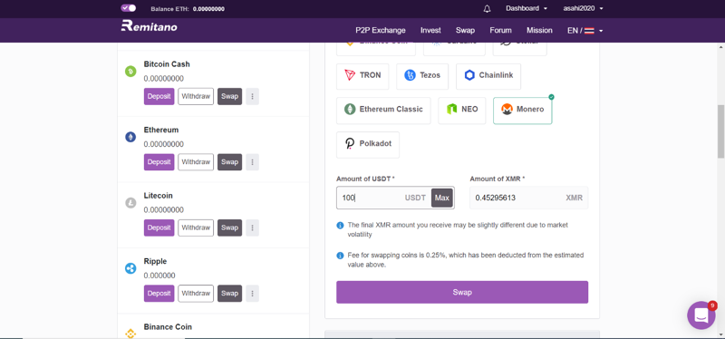Click the info icon beside swap fee note

click(x=340, y=256)
